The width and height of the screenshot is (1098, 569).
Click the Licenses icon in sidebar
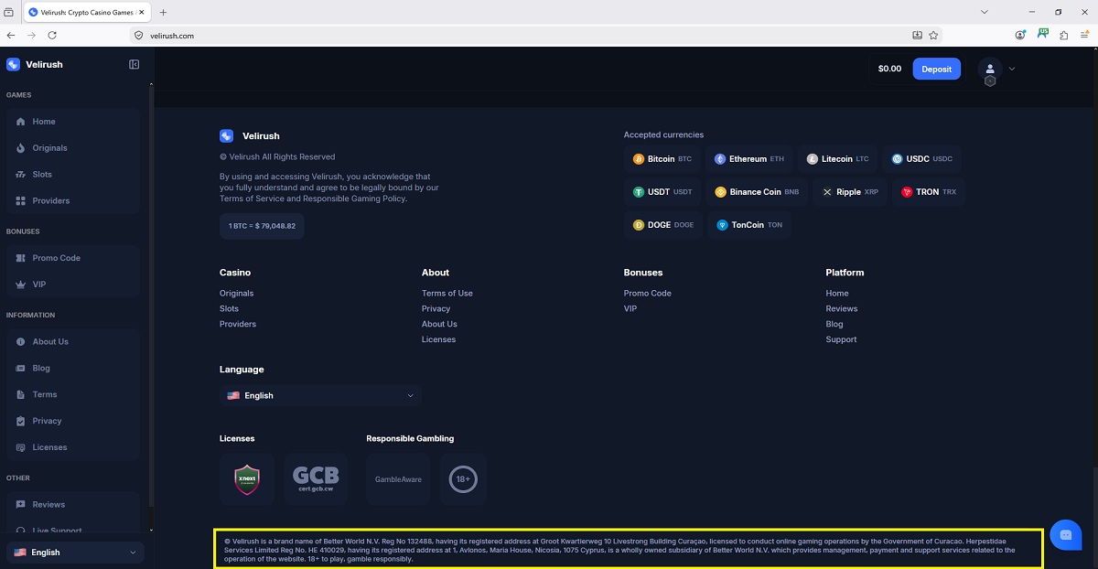[x=21, y=448]
